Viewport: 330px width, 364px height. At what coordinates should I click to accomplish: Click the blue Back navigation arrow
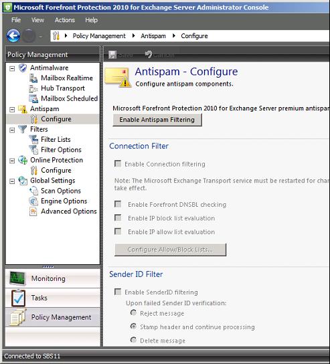tap(13, 35)
